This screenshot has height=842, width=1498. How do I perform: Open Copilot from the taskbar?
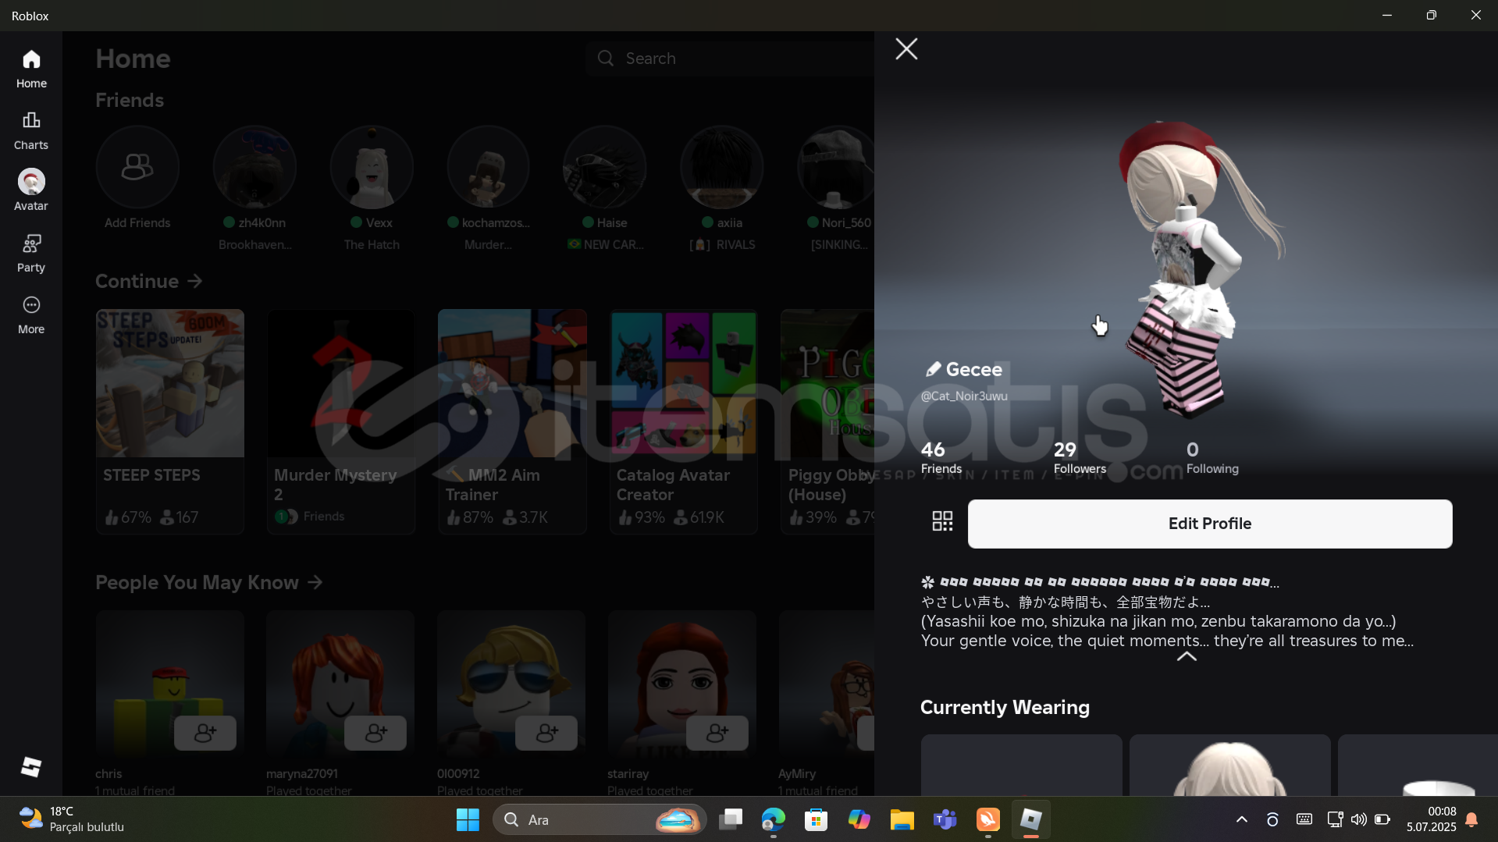(859, 819)
